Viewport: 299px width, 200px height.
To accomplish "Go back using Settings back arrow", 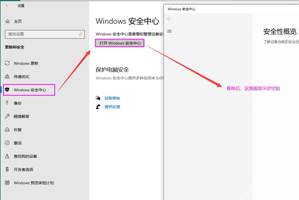I will pos(7,6).
